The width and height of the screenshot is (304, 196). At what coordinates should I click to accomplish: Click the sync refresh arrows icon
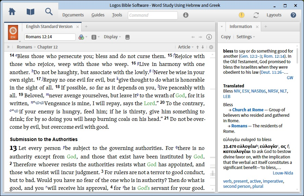point(256,15)
